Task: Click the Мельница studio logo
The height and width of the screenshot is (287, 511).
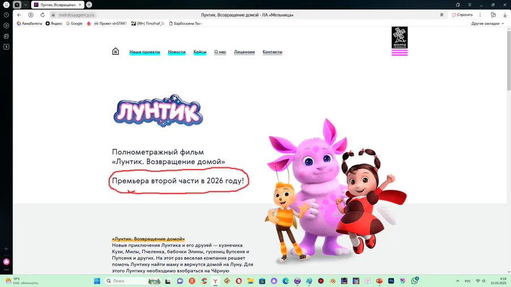Action: pos(400,37)
